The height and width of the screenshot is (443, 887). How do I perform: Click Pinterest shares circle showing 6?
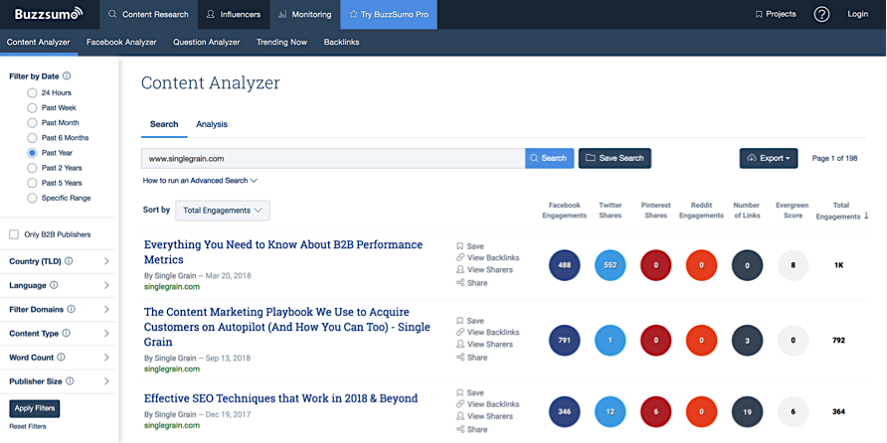point(656,412)
